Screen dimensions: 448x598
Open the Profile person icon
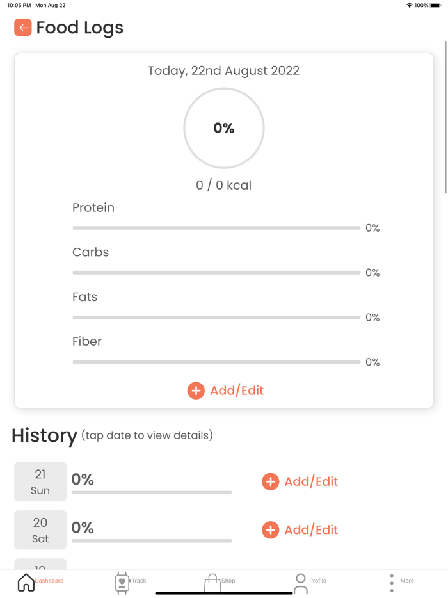point(300,583)
